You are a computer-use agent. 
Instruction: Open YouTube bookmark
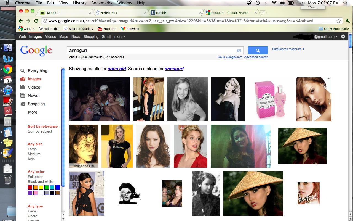point(107,28)
